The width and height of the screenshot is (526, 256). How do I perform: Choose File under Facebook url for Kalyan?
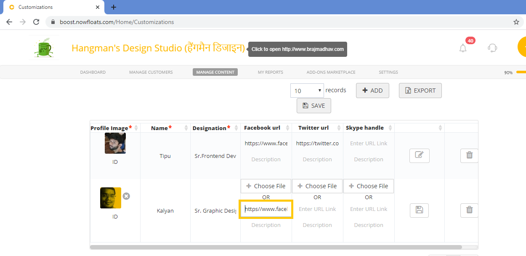(x=266, y=186)
